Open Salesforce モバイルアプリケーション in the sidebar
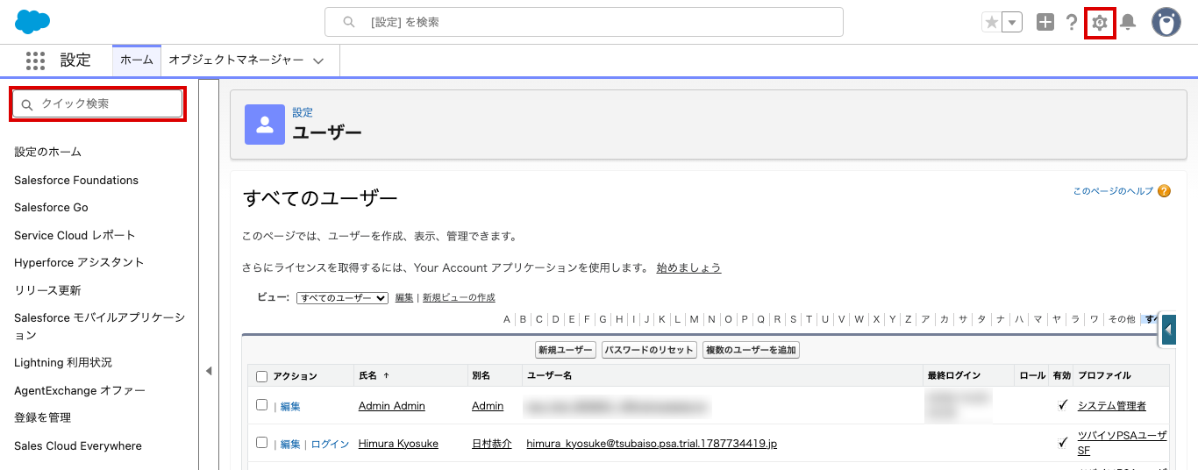Screen dimensions: 1198x470 99,326
